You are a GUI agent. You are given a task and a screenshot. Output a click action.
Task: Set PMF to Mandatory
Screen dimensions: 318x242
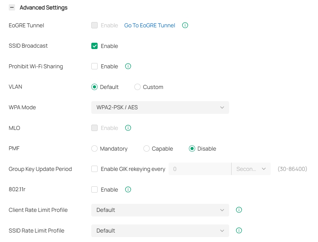coord(94,148)
